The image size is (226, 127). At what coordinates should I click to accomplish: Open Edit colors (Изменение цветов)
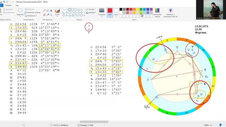coord(157,13)
